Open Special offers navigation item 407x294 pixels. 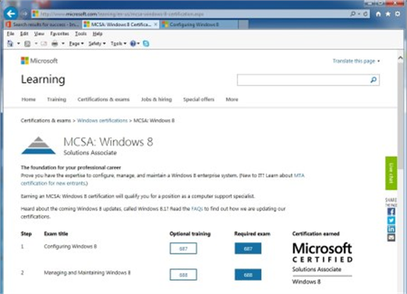point(199,99)
